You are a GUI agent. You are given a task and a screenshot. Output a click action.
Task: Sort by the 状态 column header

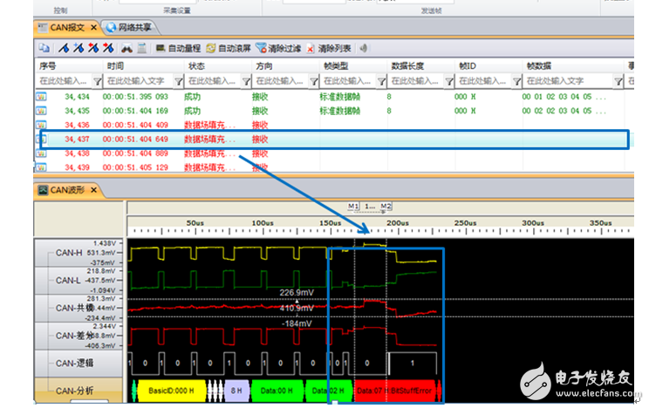pos(218,65)
